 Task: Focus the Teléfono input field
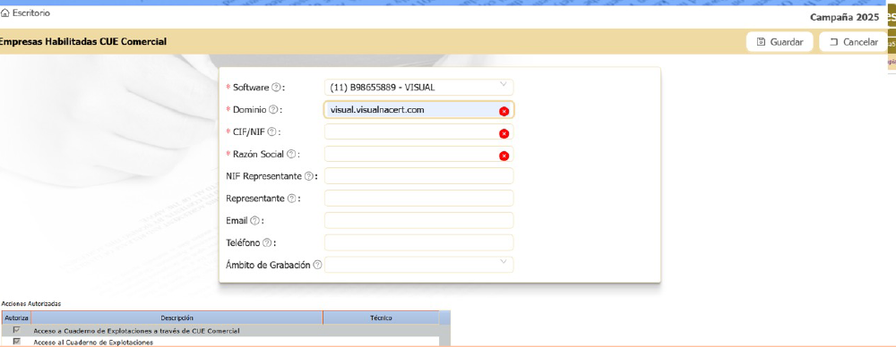click(418, 242)
